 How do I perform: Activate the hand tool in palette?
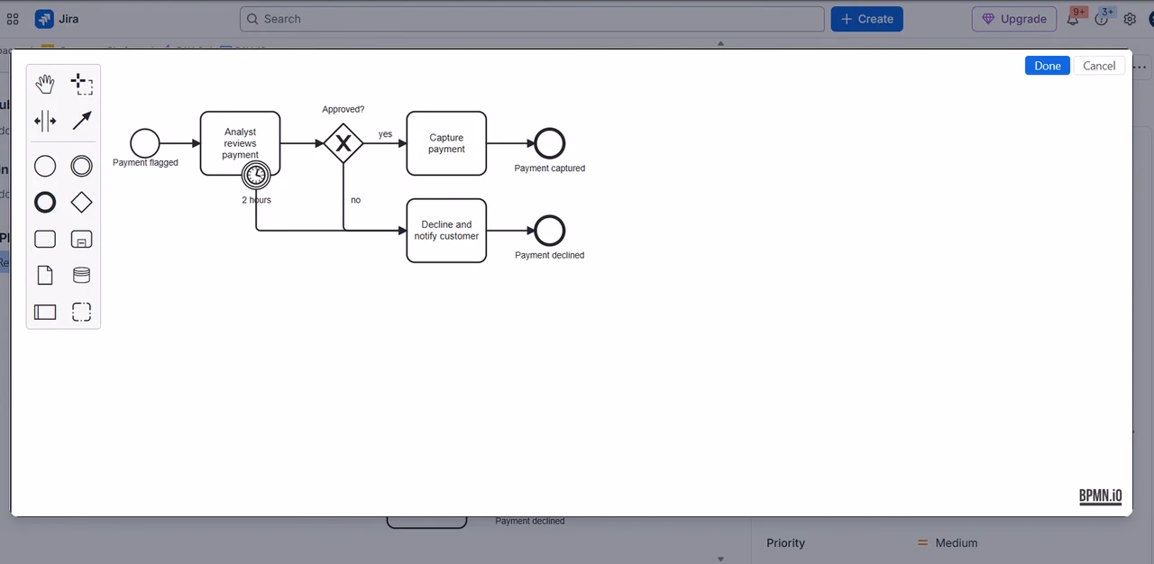coord(45,84)
